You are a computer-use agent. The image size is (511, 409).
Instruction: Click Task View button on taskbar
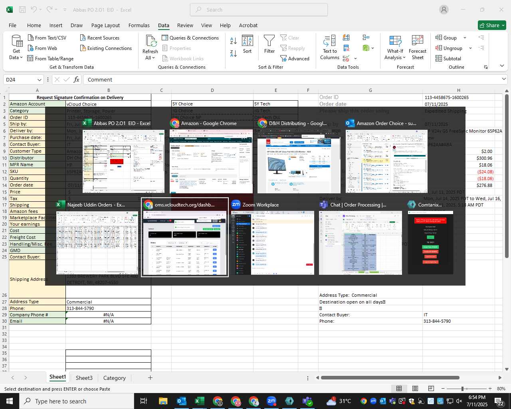(144, 401)
